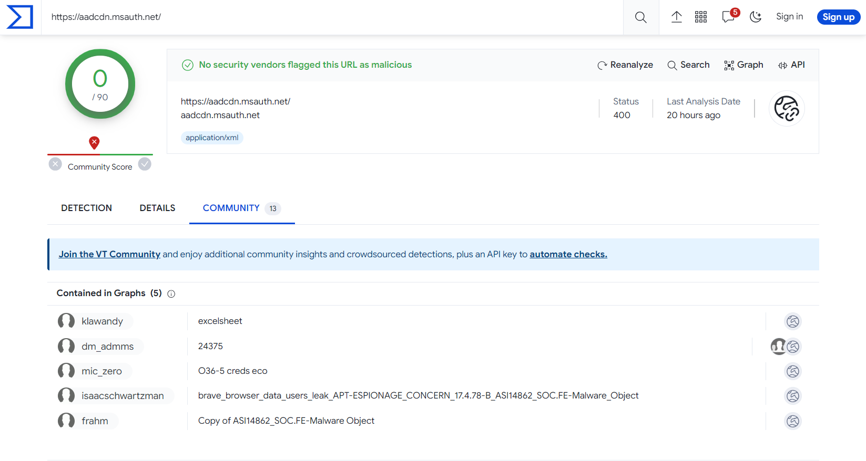Click the 0 / 90 detection score circle

(100, 84)
